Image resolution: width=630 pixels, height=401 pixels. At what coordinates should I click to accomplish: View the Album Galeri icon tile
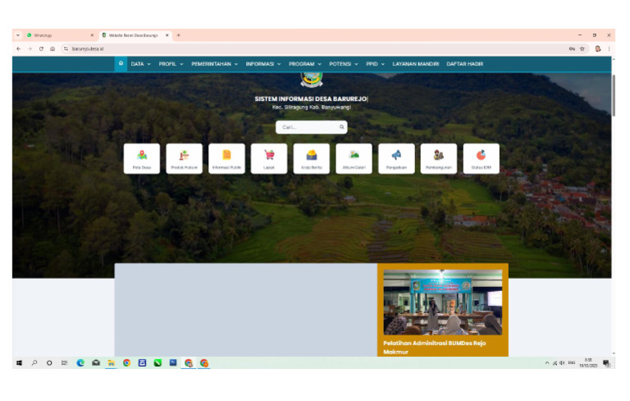354,158
